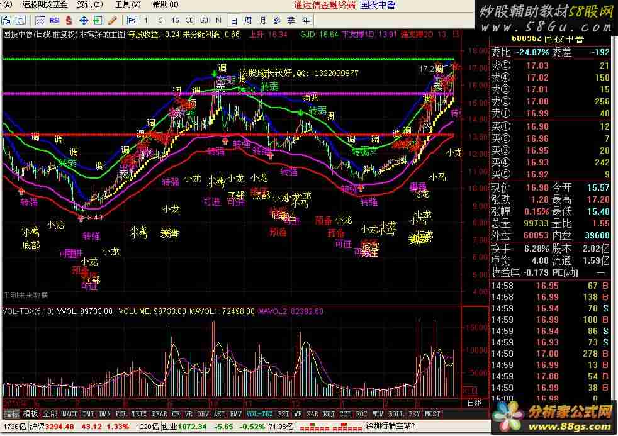Select CCI indicator tab

[x=346, y=414]
